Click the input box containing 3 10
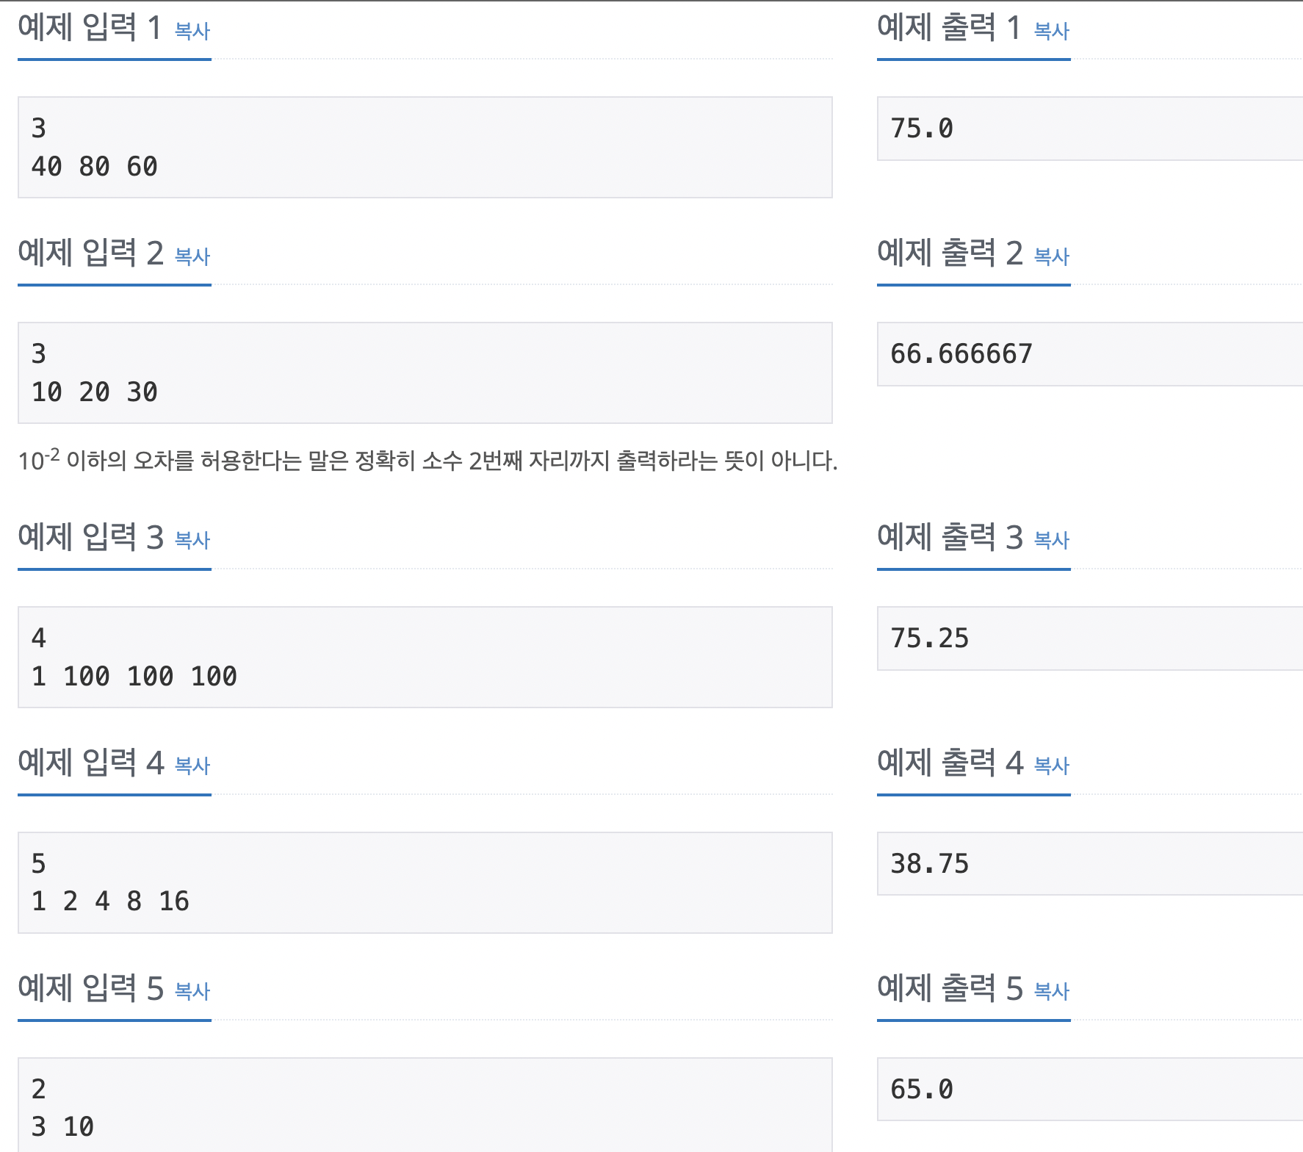1303x1152 pixels. point(425,1105)
